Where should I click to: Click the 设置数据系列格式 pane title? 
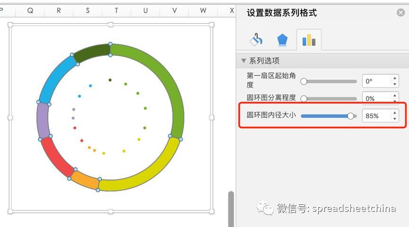coord(282,13)
